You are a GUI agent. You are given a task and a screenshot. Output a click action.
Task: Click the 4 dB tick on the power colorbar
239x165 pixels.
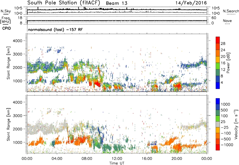(222, 82)
